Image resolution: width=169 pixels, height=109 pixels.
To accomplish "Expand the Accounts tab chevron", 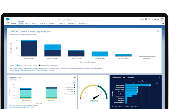I will point(56,23).
